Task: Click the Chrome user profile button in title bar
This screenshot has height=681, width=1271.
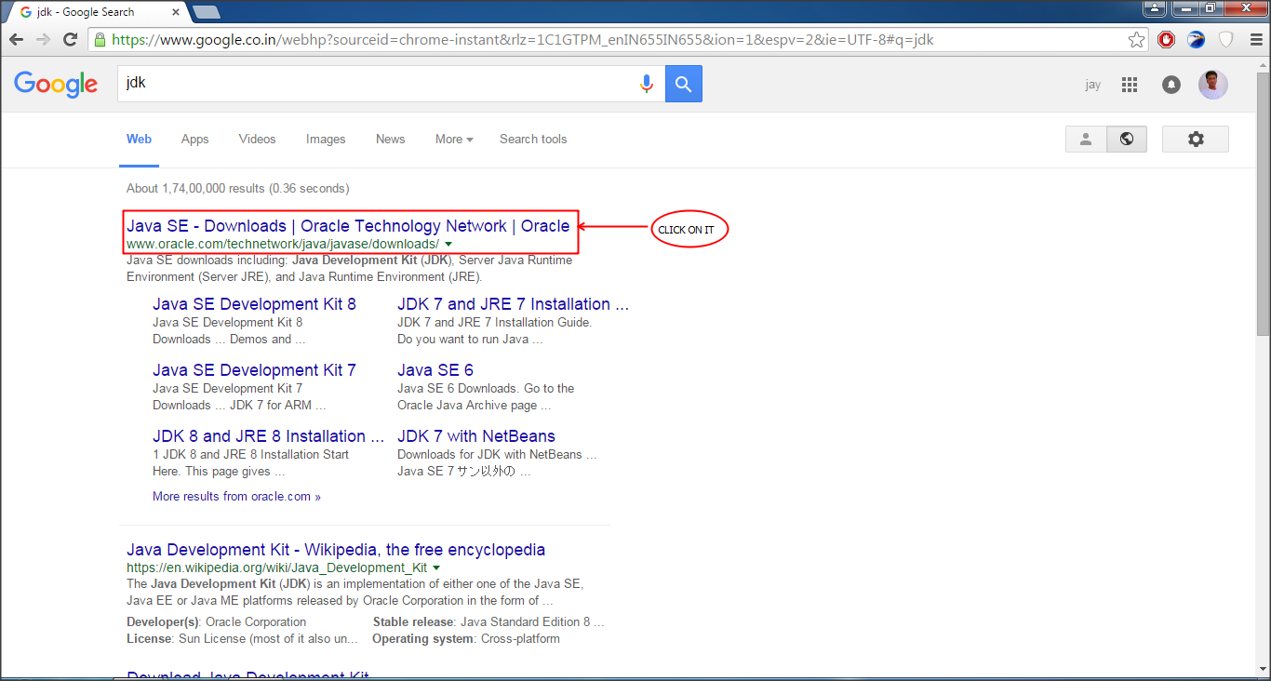Action: click(1155, 8)
